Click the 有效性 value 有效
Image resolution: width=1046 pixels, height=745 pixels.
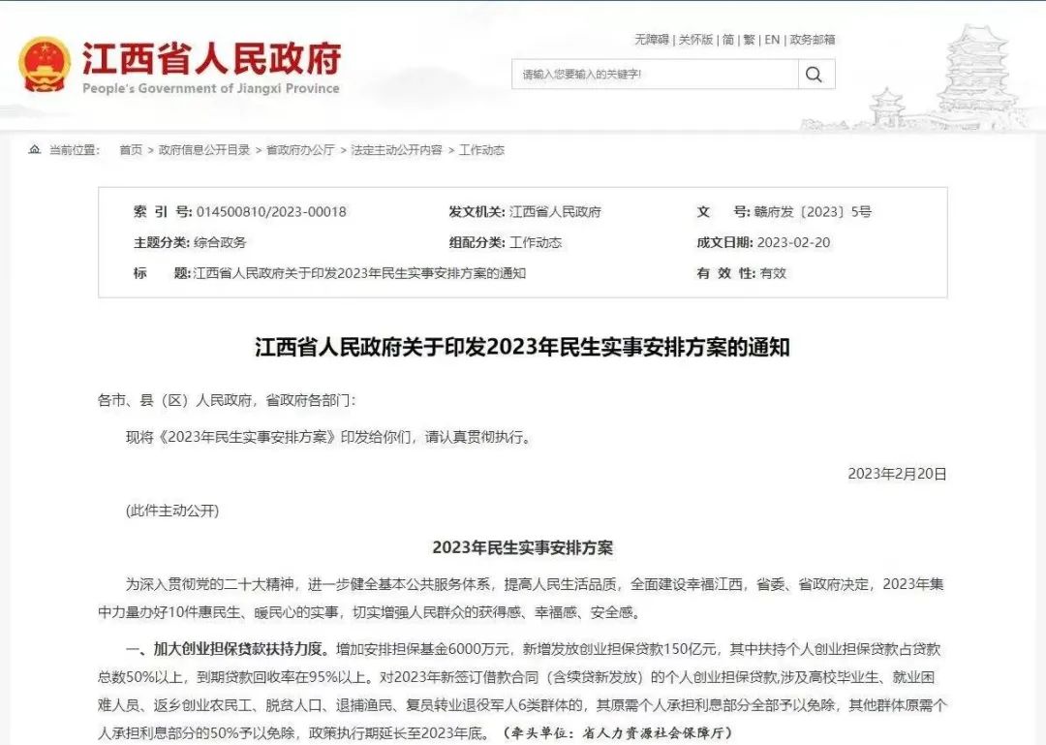773,273
